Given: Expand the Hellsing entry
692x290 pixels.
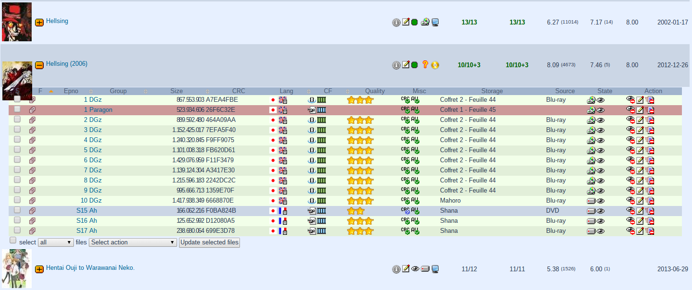Looking at the screenshot, I should (39, 22).
